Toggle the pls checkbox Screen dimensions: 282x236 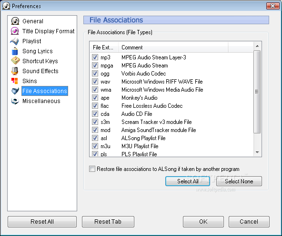[95, 154]
